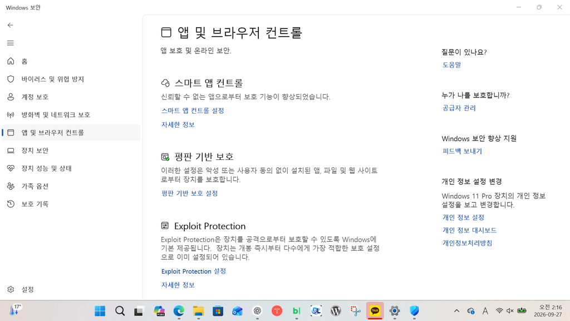Click the Exploit Protection heading
Viewport: 570px width, 321px height.
tap(210, 226)
